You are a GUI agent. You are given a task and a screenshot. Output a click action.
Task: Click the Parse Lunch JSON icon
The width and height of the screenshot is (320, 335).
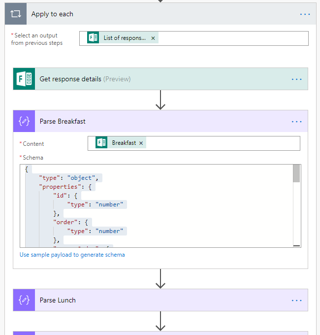[x=24, y=300]
